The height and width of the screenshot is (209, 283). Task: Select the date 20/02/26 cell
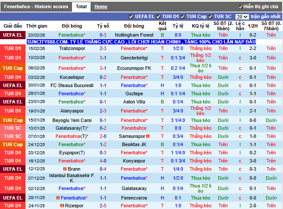point(37,35)
